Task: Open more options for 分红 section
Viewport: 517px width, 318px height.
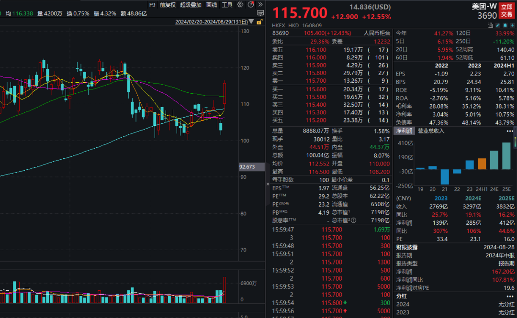Action: coord(510,296)
